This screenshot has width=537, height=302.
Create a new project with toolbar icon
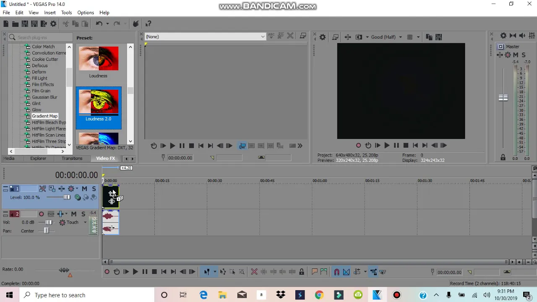pyautogui.click(x=6, y=24)
